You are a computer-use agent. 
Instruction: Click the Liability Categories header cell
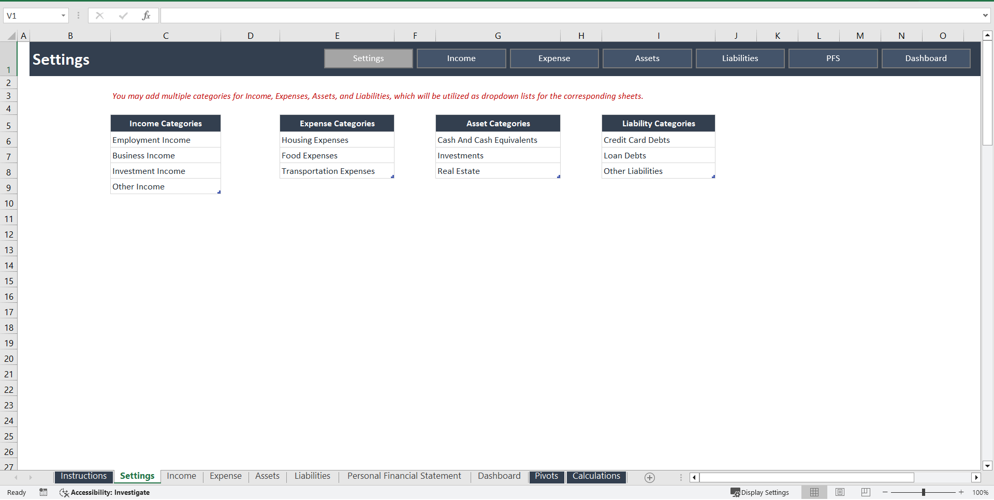point(659,123)
